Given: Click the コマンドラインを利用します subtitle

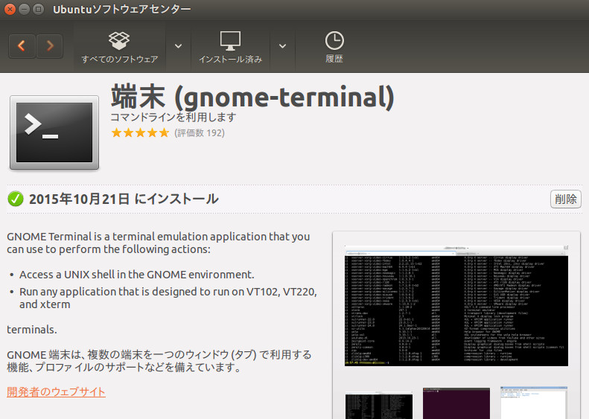Looking at the screenshot, I should click(x=173, y=117).
